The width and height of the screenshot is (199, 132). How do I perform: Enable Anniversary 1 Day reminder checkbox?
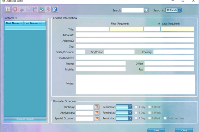tap(136, 113)
